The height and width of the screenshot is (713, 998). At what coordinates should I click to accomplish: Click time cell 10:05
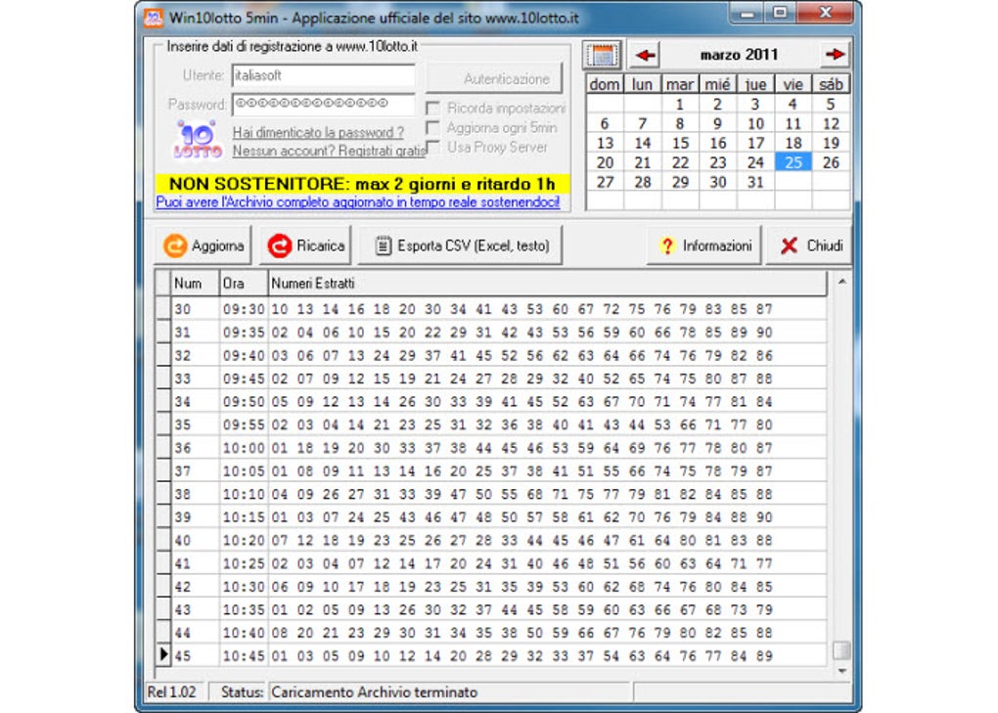(x=244, y=471)
